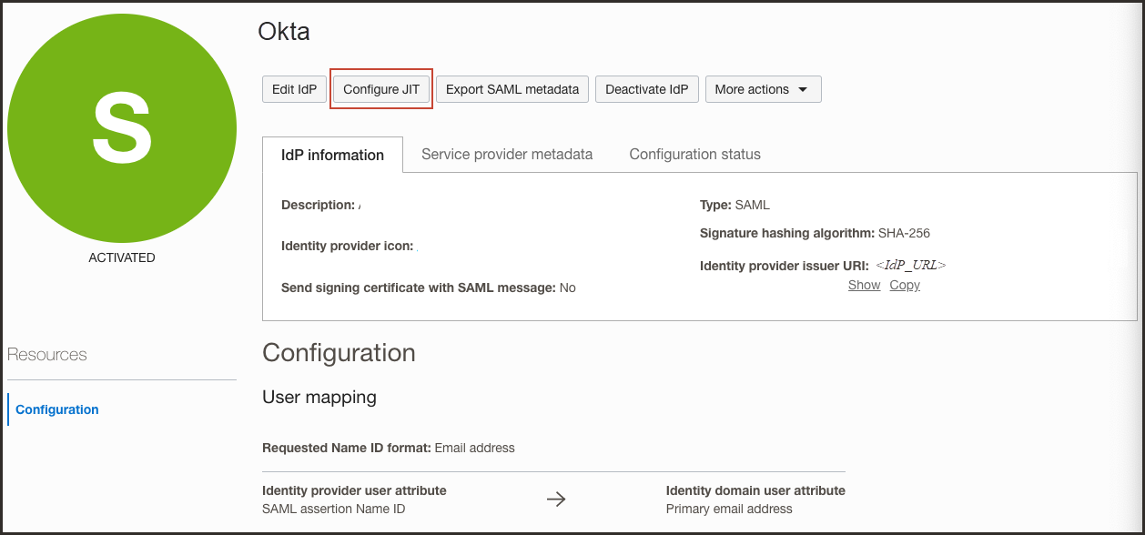Open the More actions menu

tap(763, 89)
